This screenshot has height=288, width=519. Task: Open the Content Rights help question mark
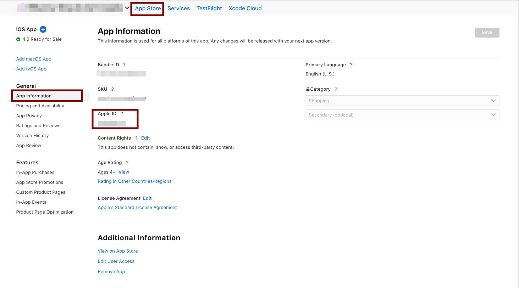pyautogui.click(x=136, y=138)
